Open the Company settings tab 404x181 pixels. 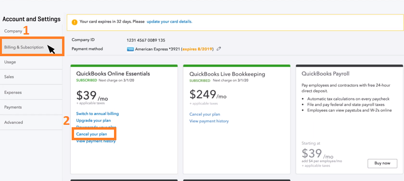click(13, 31)
